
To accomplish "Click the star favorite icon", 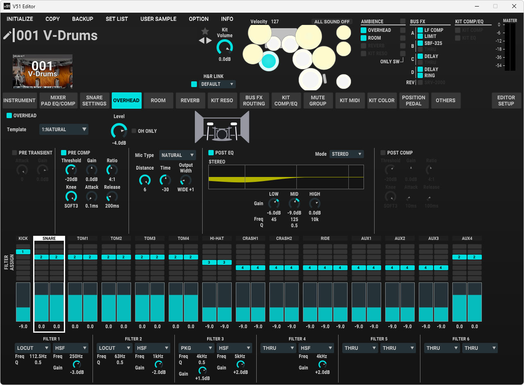I will coord(205,32).
